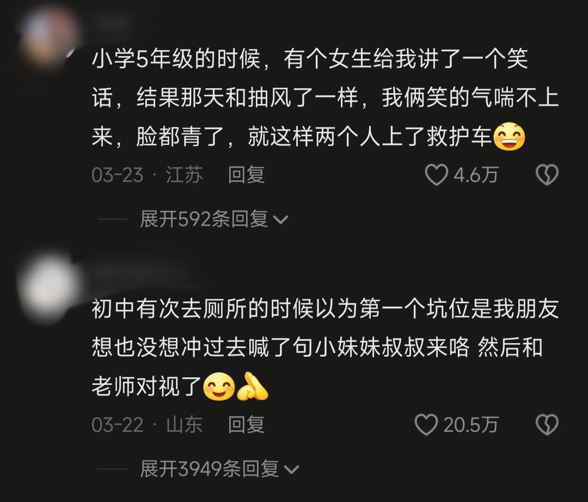
Task: Like the 山东 comment with 20.5万 likes
Action: tap(426, 425)
